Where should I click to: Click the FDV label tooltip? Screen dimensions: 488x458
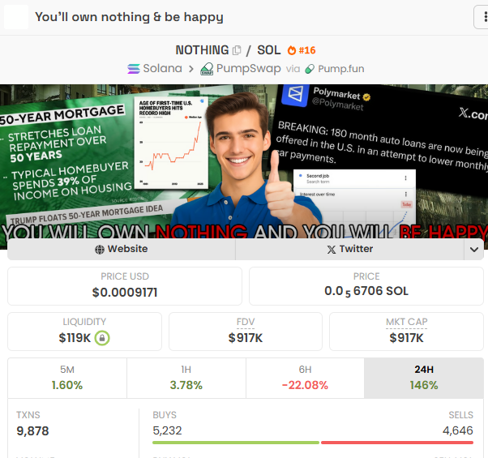(x=246, y=322)
